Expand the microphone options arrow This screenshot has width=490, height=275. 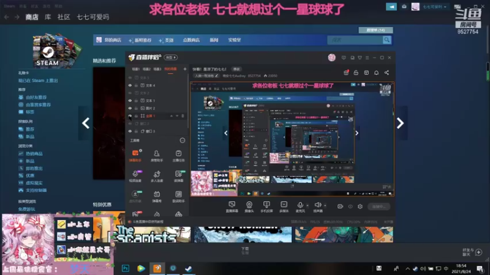(x=307, y=205)
